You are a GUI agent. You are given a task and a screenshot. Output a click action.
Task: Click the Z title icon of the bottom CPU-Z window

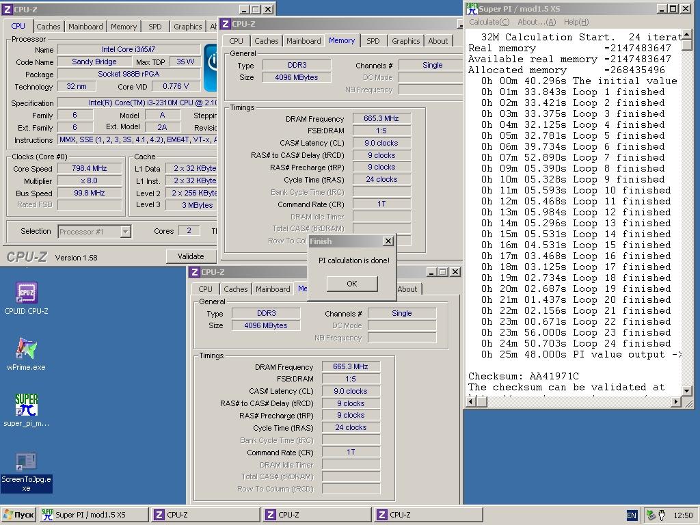(x=195, y=272)
